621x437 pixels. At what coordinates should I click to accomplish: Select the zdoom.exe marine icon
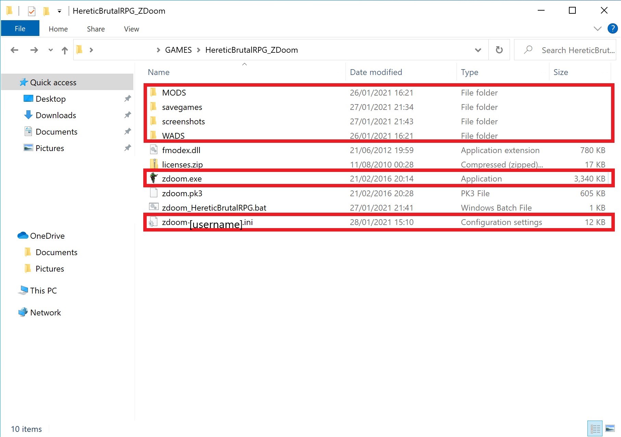[154, 178]
